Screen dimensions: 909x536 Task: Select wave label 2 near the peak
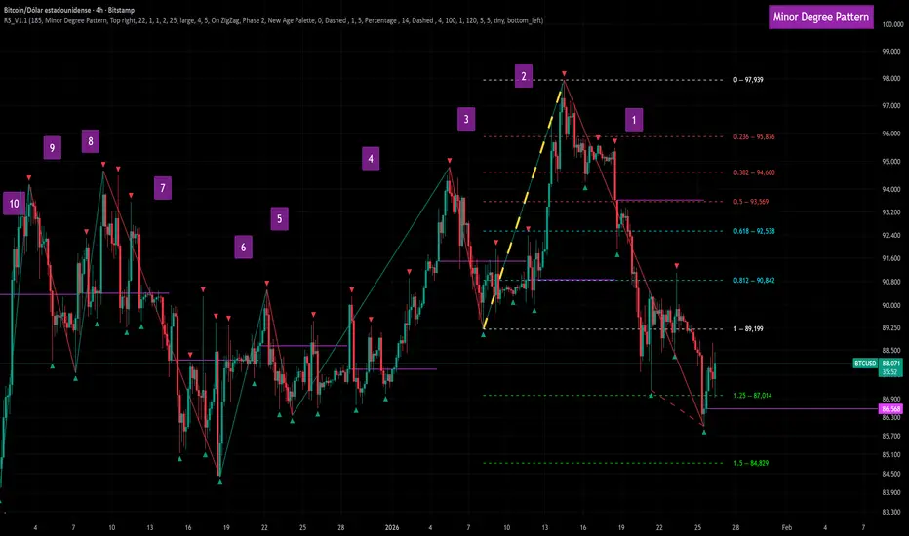pyautogui.click(x=524, y=76)
